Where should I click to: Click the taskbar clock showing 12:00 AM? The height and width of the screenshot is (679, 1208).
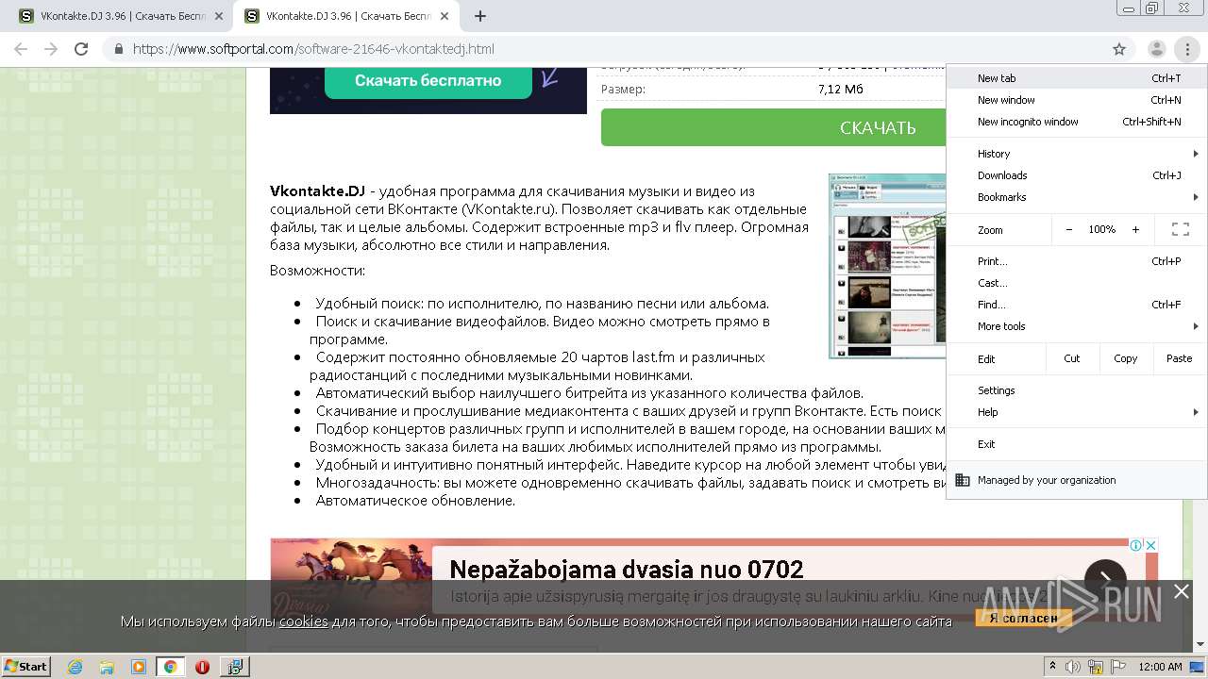1160,667
